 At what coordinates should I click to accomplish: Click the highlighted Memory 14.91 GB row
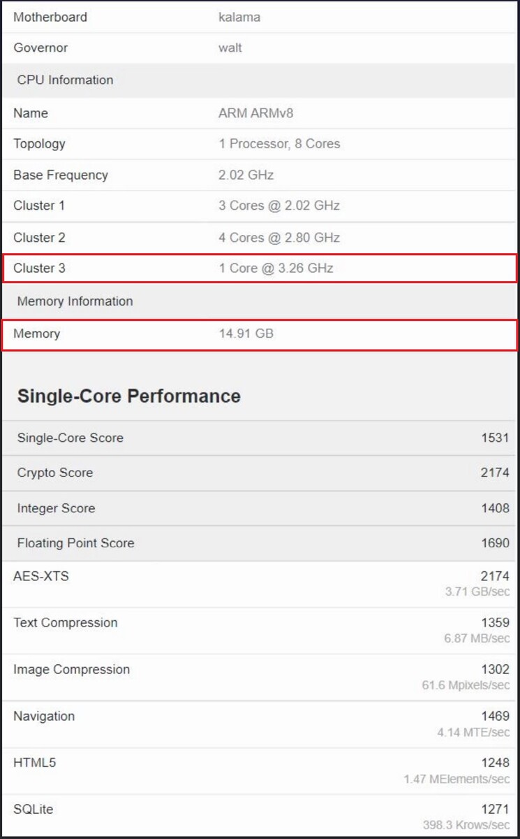click(x=258, y=334)
